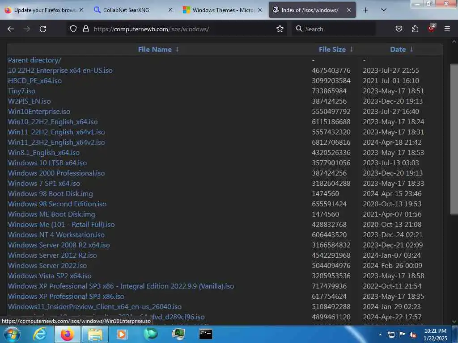Click the sort arrow beside Date
The image size is (458, 343).
(x=411, y=49)
